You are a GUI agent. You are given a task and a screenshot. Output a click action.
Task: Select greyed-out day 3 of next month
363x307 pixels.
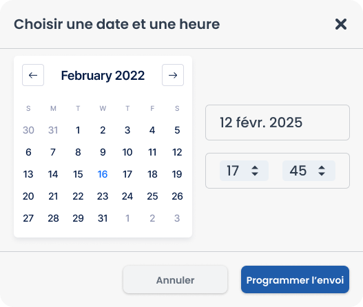tap(177, 218)
